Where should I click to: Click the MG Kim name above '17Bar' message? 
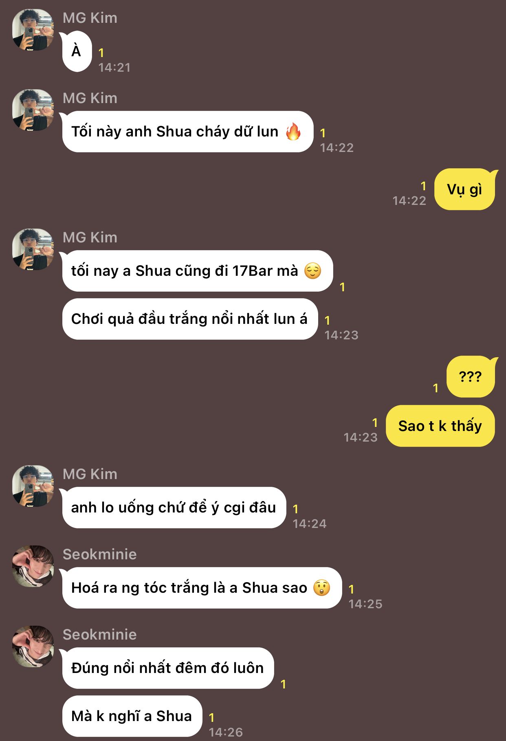point(90,237)
